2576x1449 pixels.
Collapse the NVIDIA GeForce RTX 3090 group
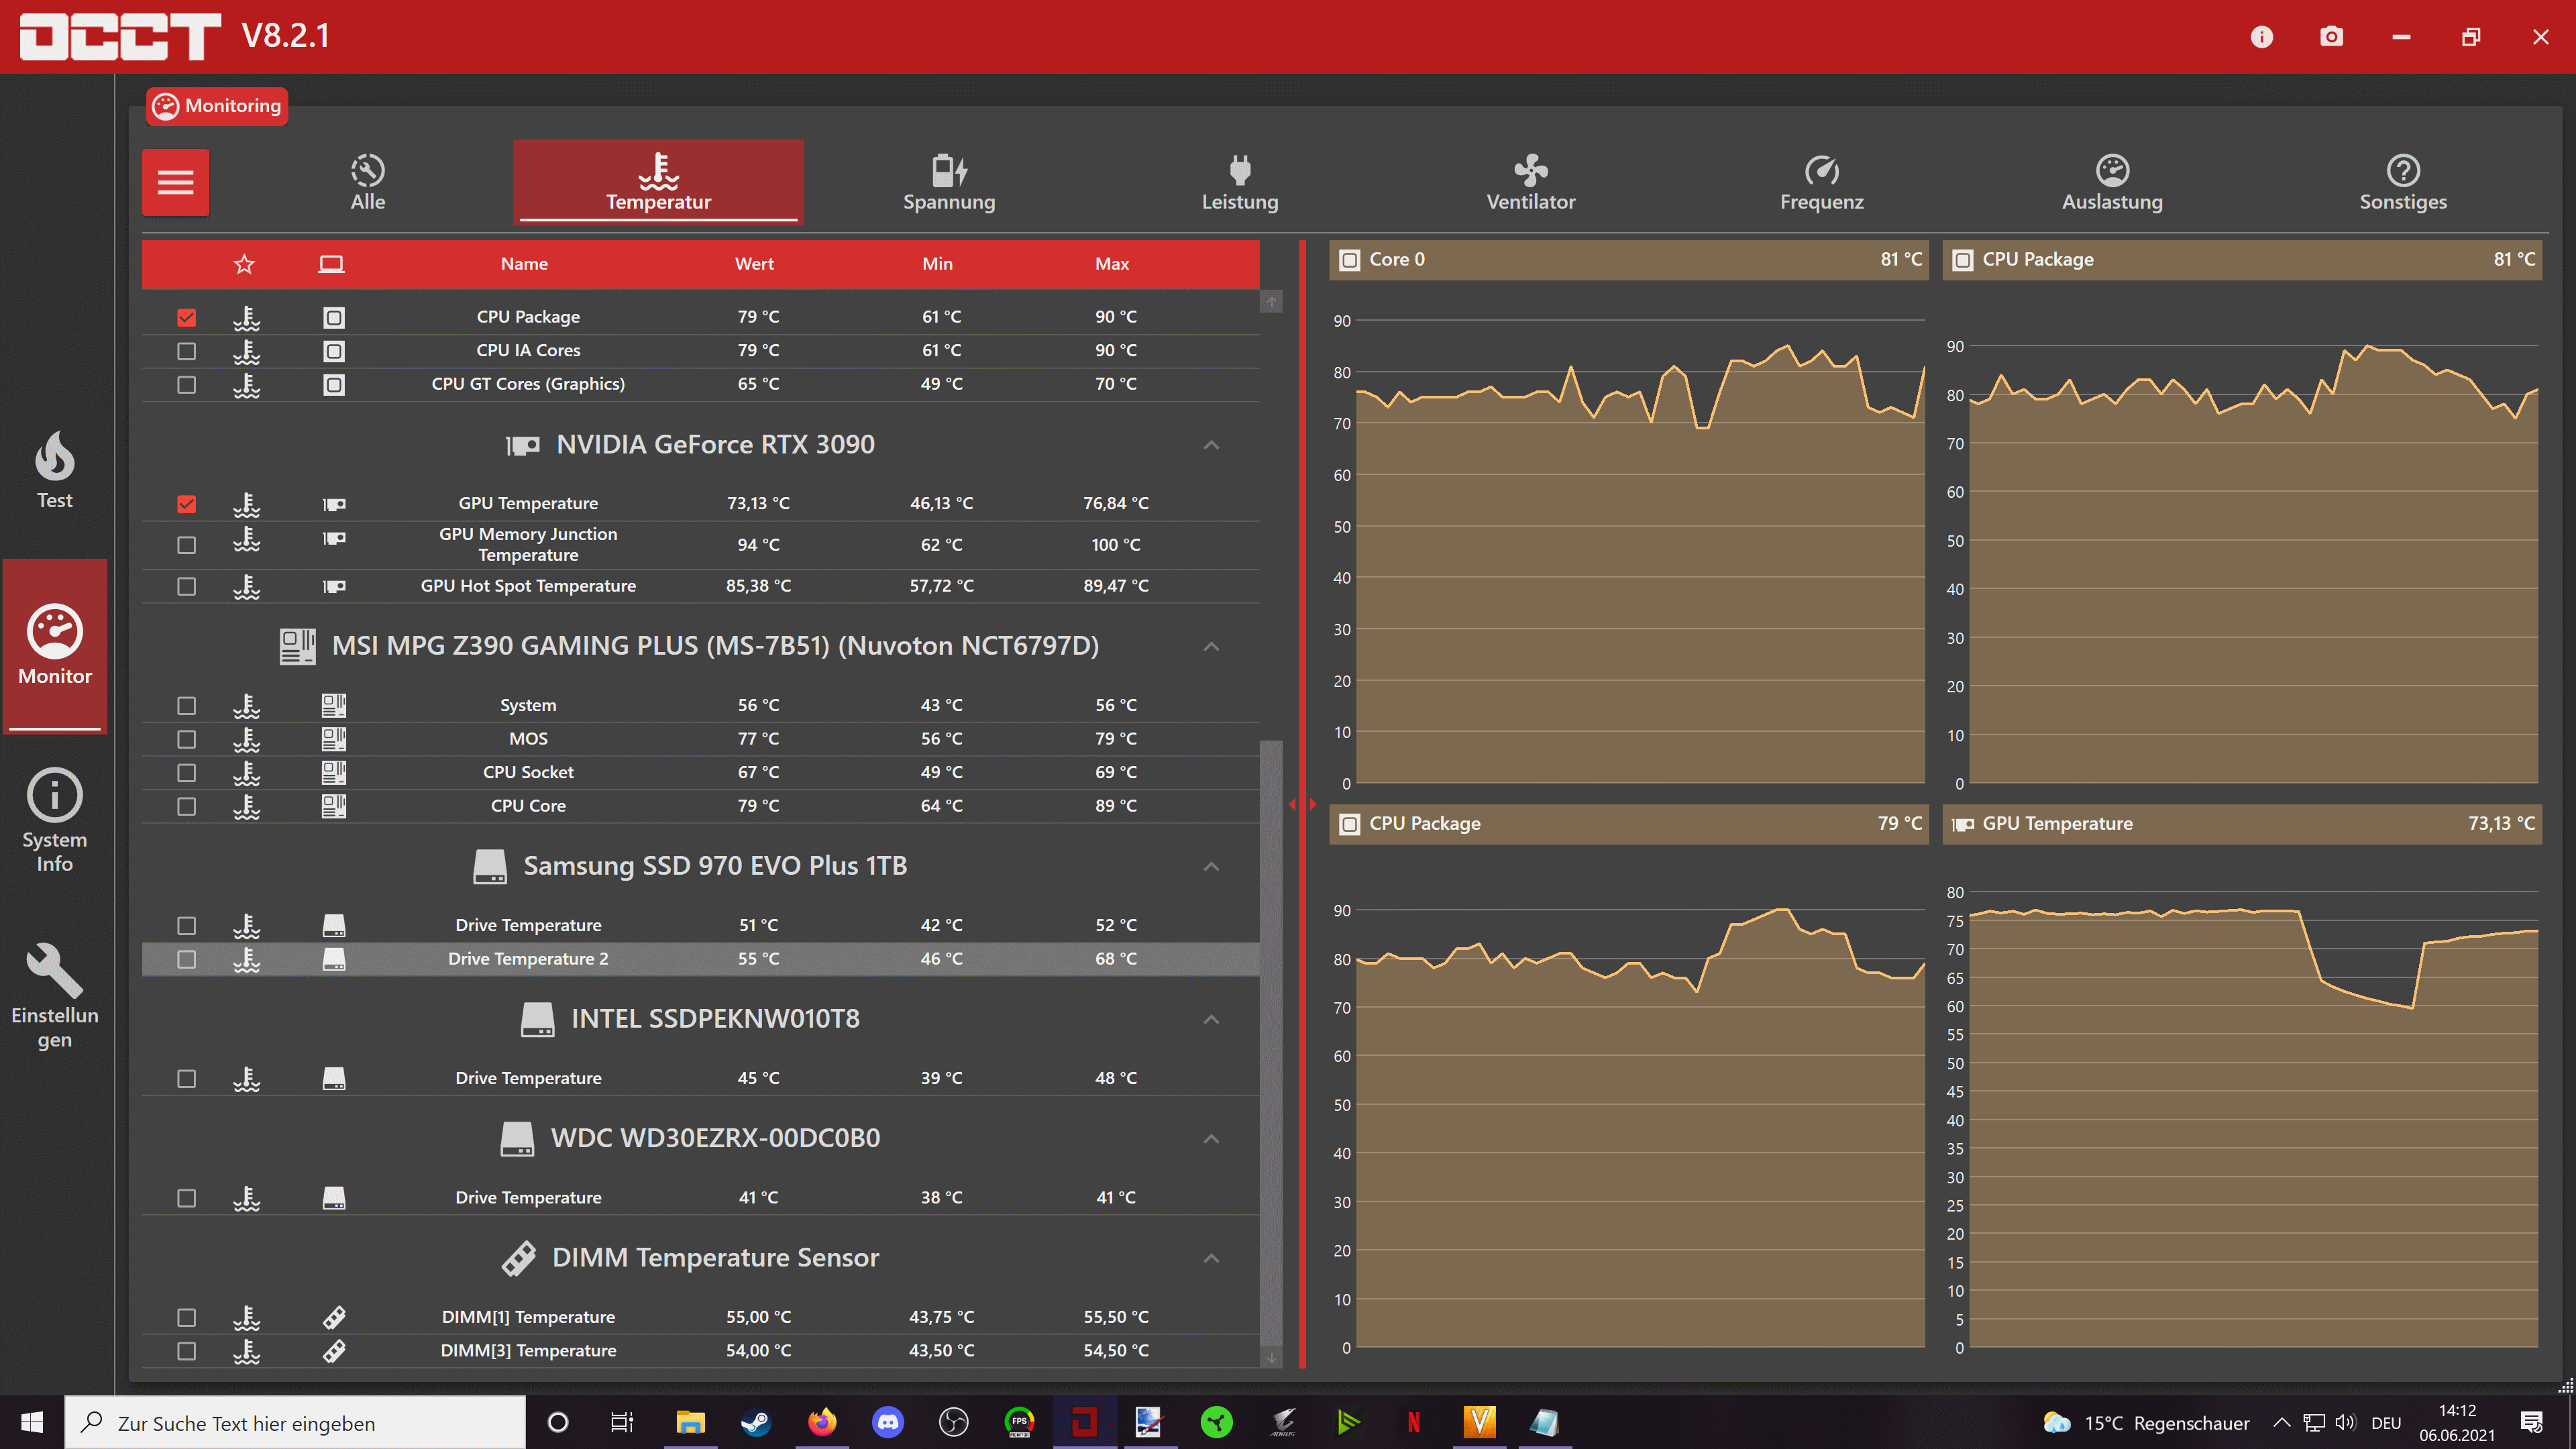[1211, 445]
